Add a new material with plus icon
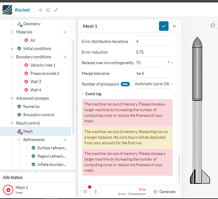 click(x=65, y=32)
